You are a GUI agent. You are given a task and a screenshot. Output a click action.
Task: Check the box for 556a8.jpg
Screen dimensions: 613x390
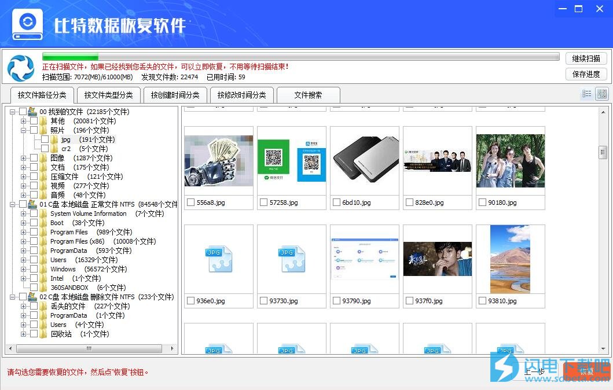tap(191, 203)
